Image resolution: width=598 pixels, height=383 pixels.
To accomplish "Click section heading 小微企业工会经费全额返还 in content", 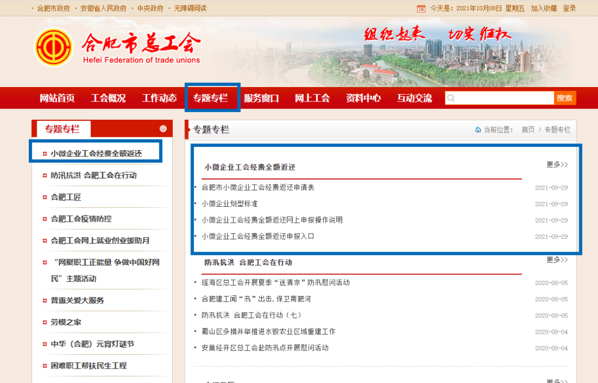I will (250, 167).
